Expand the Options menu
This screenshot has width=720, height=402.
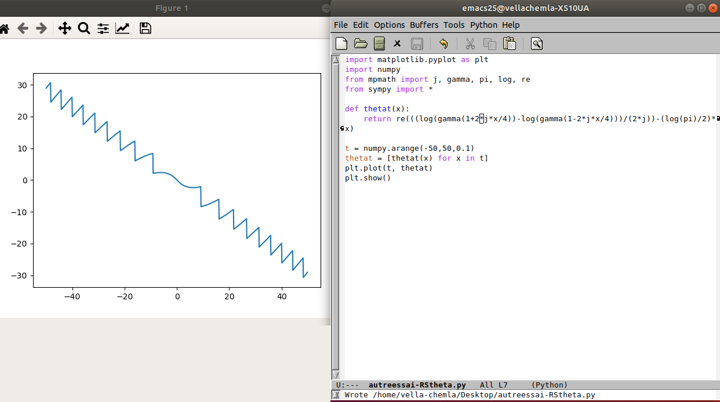pyautogui.click(x=389, y=25)
